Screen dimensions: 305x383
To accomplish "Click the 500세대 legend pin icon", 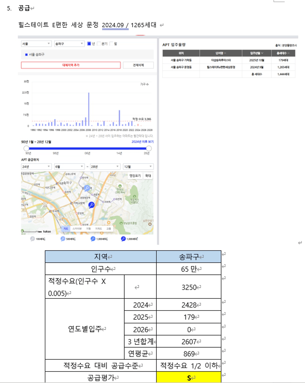I will click(x=63, y=239).
